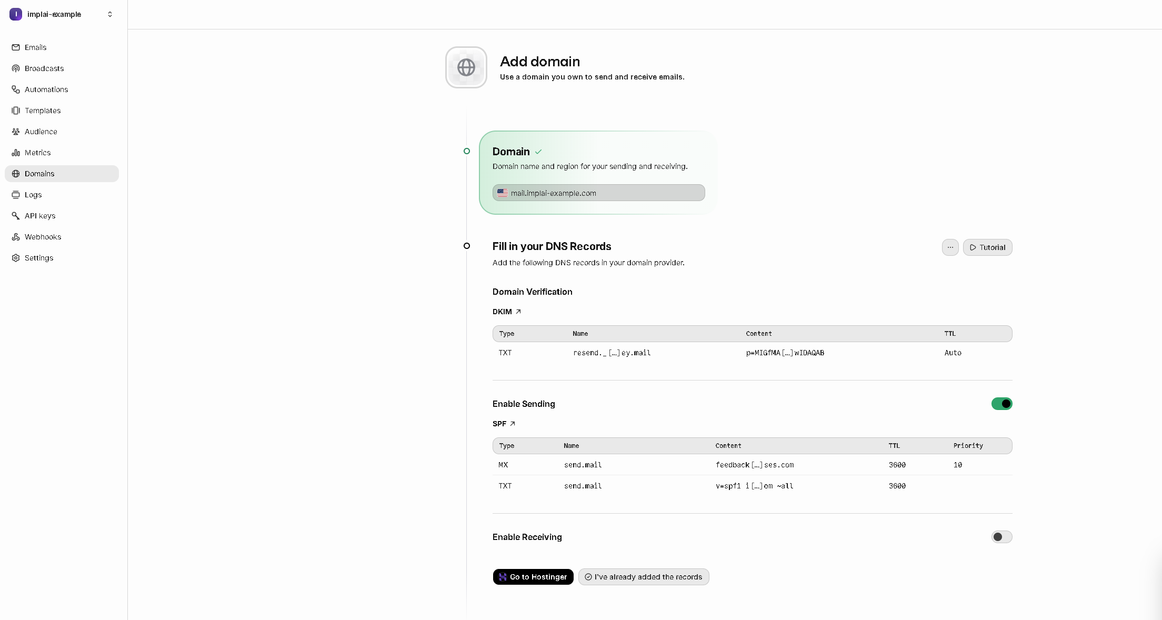
Task: Click the DNS Records step circle marker
Action: (x=467, y=246)
